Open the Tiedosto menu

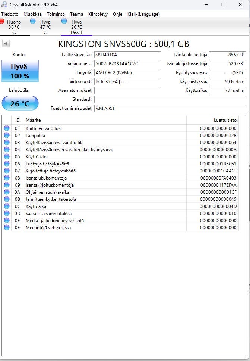point(10,14)
